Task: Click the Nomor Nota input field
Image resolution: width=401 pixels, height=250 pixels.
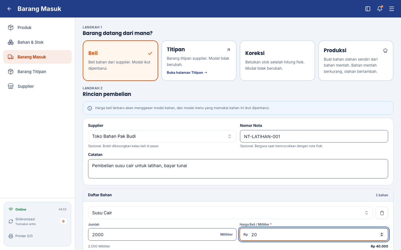Action: click(314, 136)
